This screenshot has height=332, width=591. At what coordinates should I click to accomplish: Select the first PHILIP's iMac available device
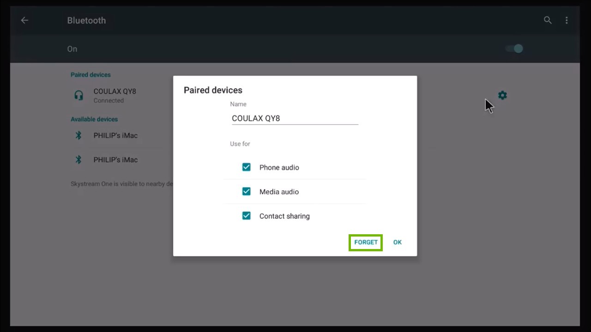click(x=115, y=135)
